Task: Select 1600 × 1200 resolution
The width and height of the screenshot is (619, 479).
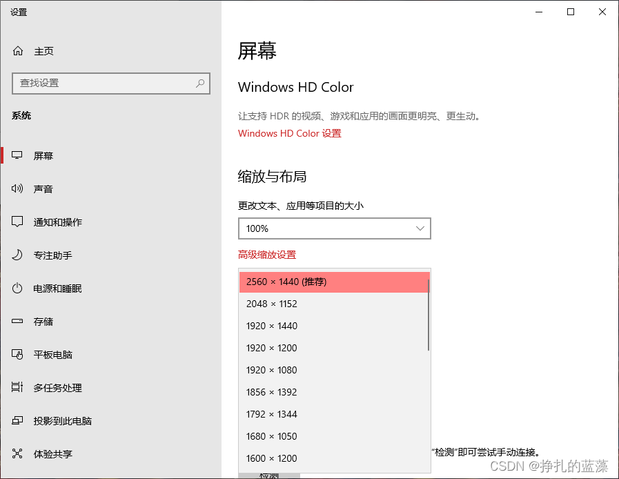Action: pyautogui.click(x=334, y=458)
